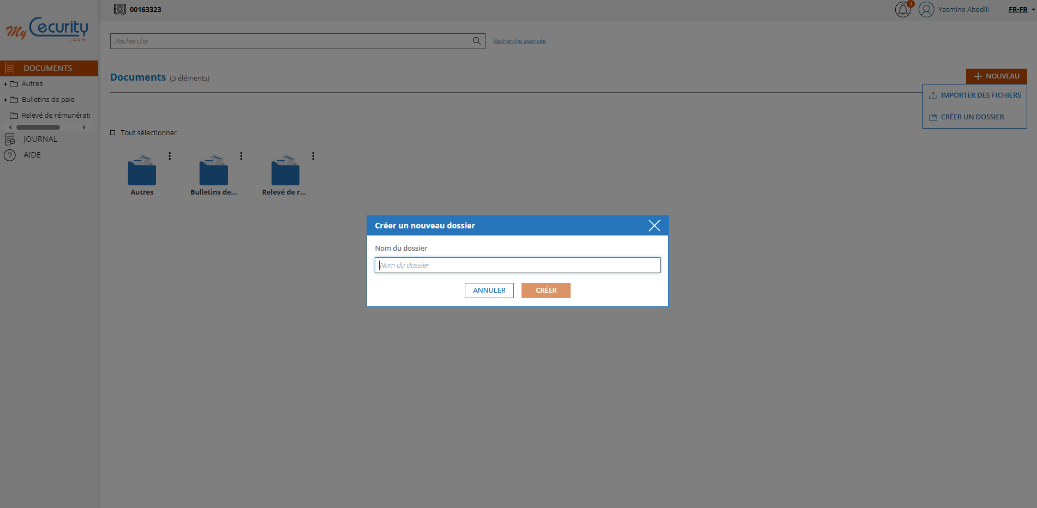Click the search magnifier icon

point(476,41)
